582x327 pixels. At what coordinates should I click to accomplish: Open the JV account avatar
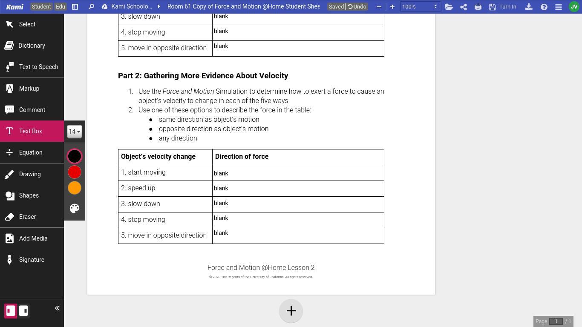tap(574, 7)
